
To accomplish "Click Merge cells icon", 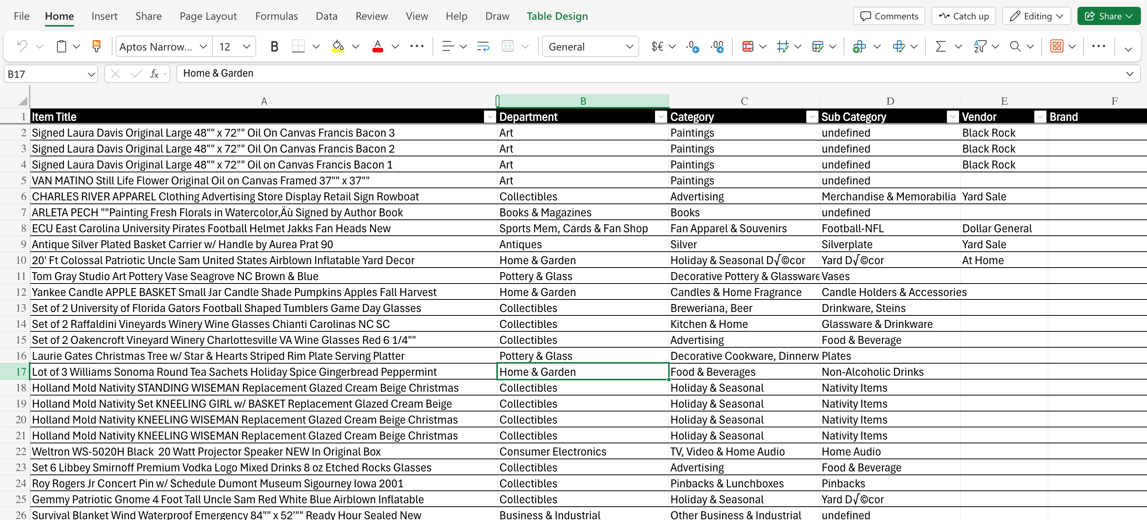I will pos(508,46).
